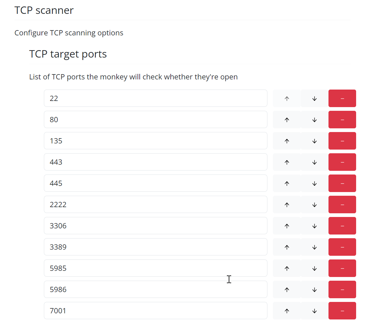Move port 7001 up in list

tap(287, 311)
